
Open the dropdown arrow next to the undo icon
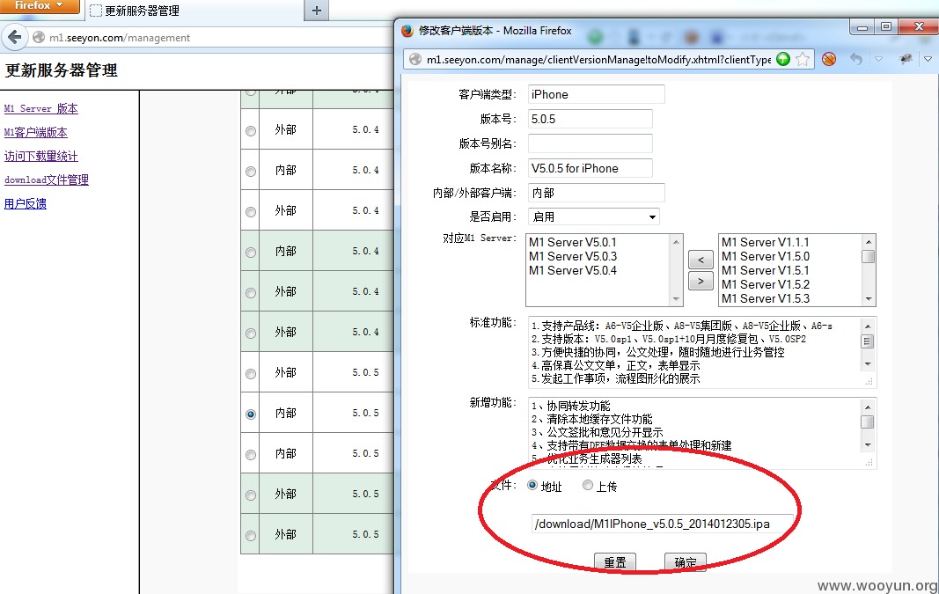coord(878,59)
